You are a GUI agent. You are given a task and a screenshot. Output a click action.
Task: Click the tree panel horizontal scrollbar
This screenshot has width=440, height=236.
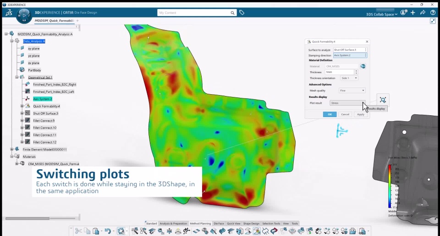[27, 218]
